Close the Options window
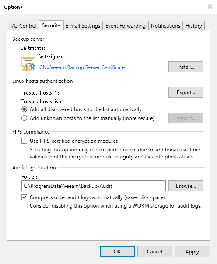The width and height of the screenshot is (217, 264). [x=210, y=7]
